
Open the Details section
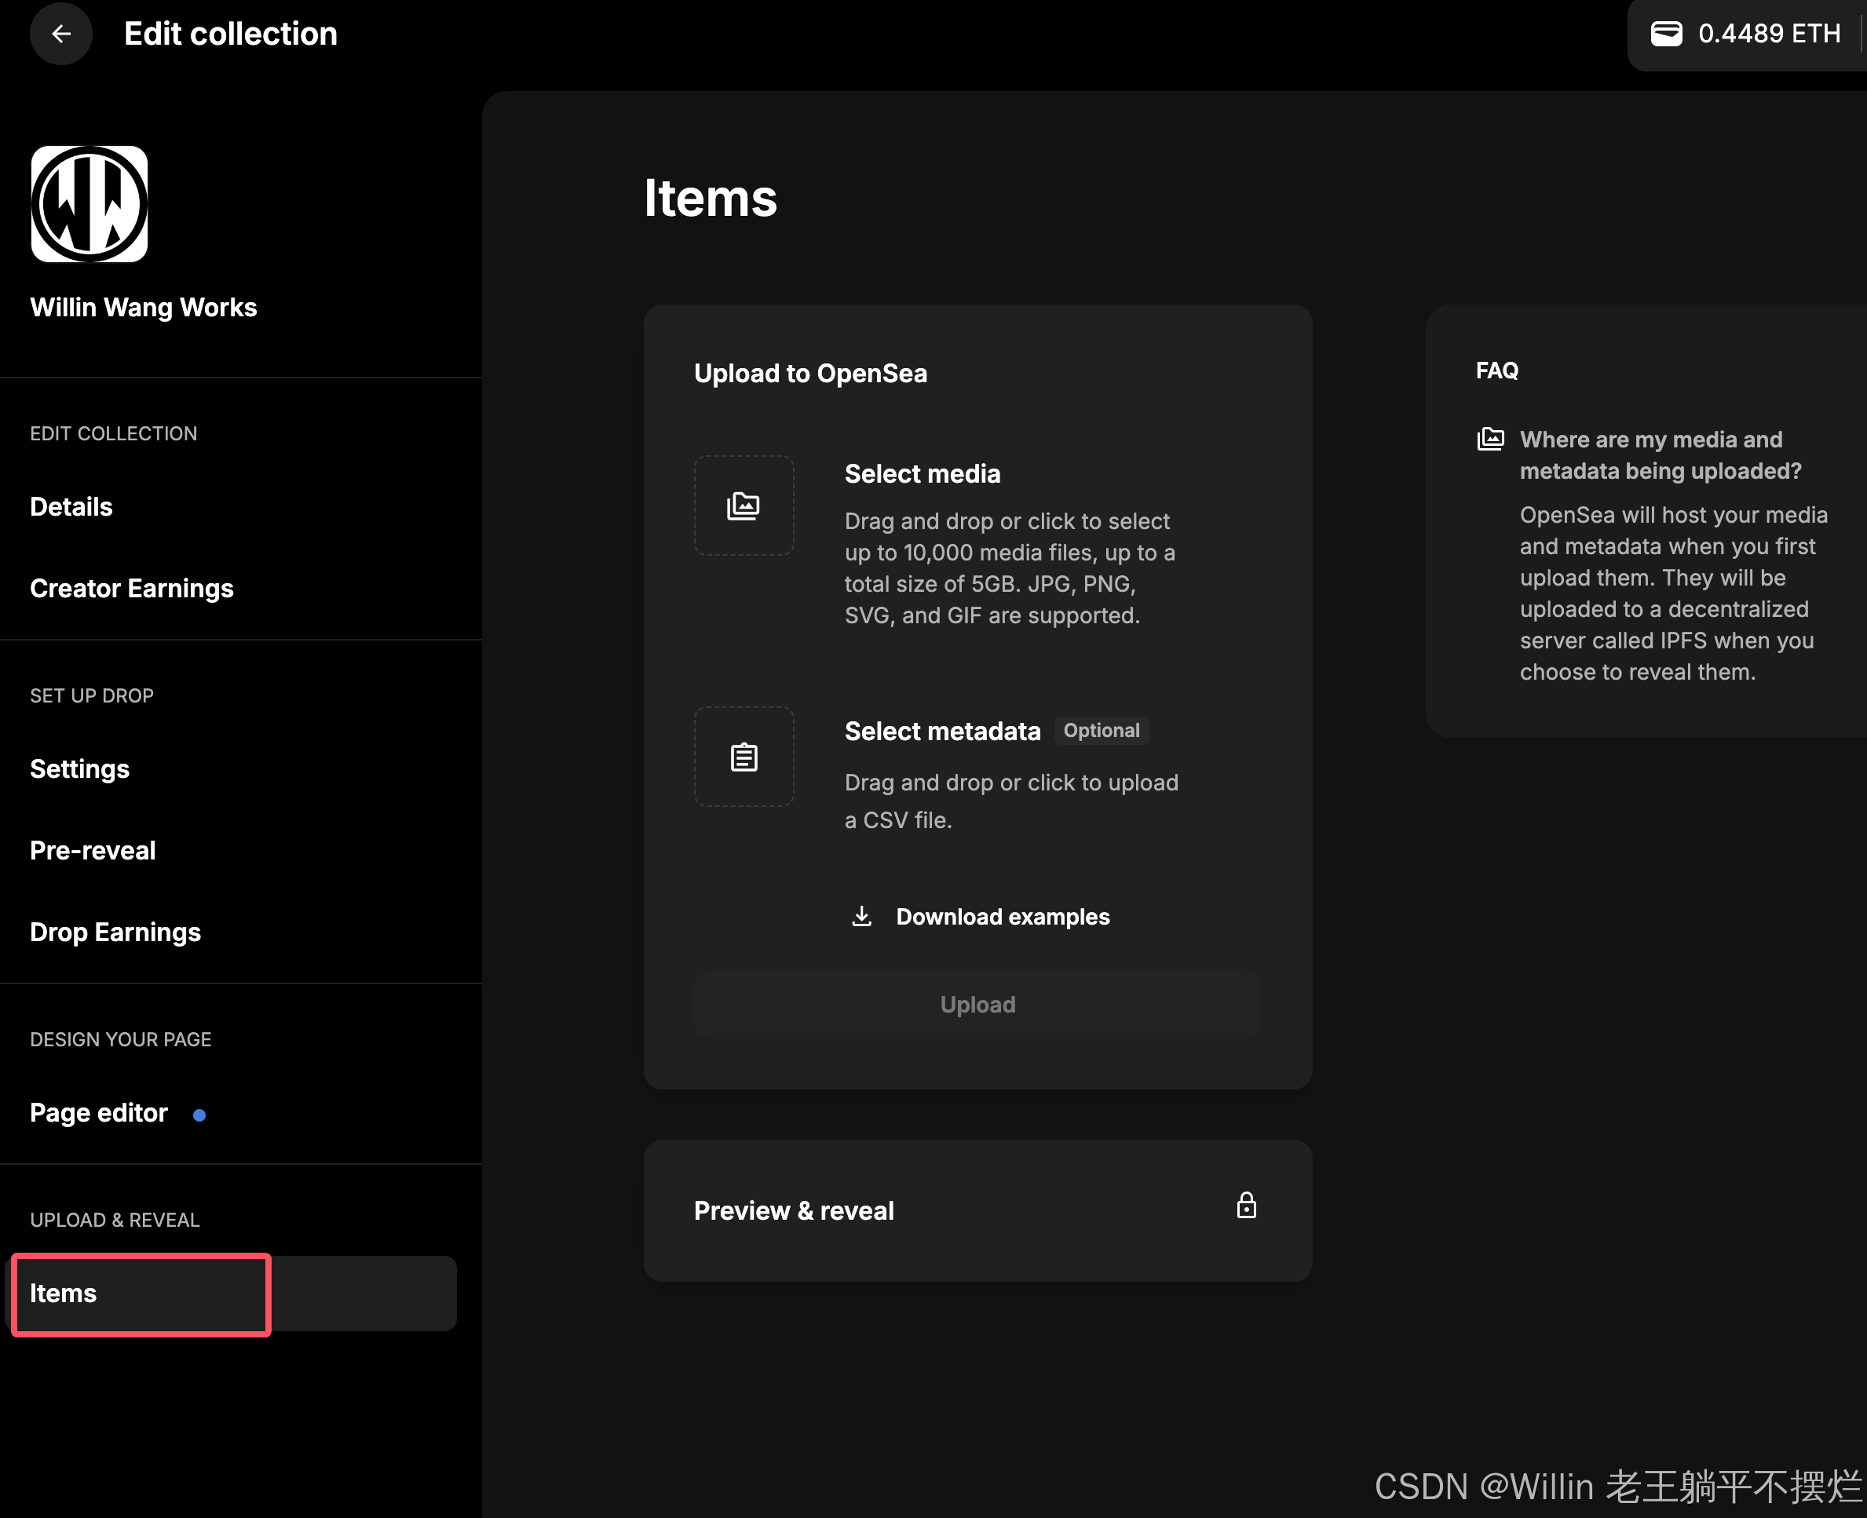[x=71, y=507]
